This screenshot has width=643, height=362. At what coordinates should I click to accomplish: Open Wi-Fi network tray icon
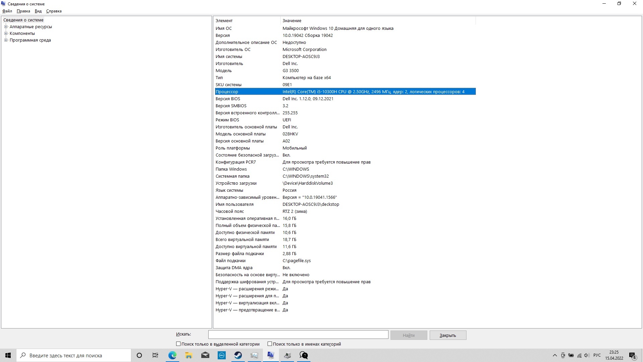[x=579, y=355]
